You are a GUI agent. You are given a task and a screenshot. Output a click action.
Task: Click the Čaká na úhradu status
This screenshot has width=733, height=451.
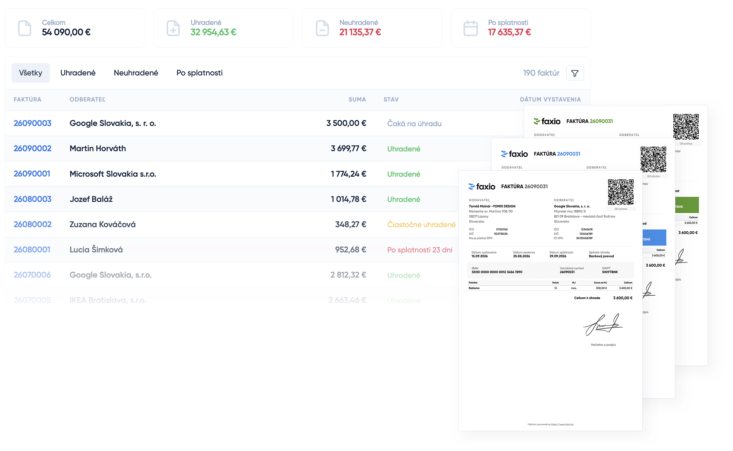(x=414, y=123)
